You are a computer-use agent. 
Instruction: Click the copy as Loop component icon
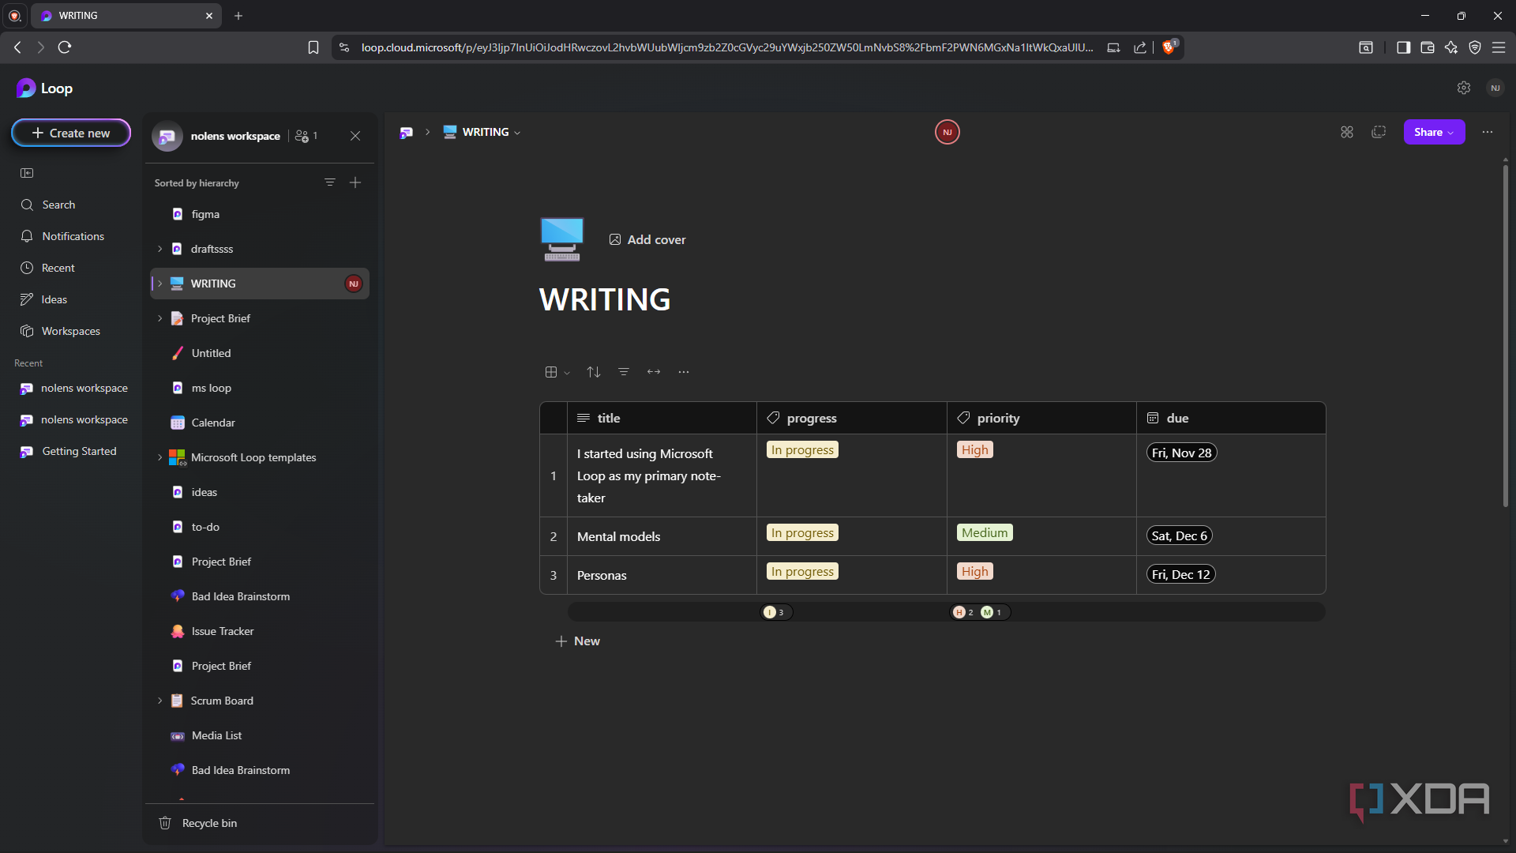pyautogui.click(x=1379, y=132)
